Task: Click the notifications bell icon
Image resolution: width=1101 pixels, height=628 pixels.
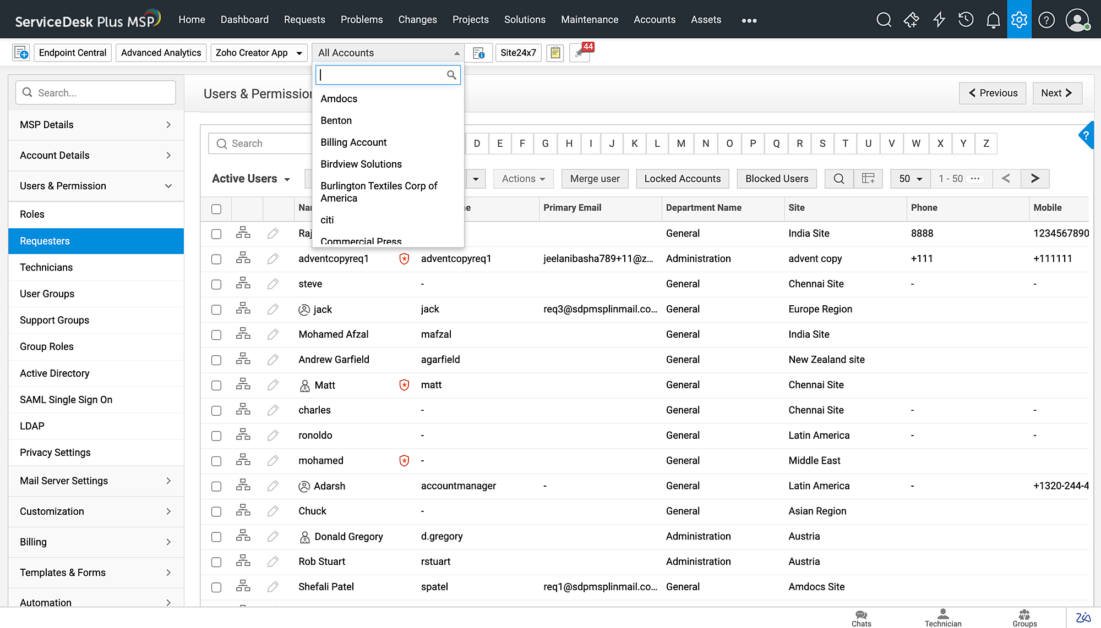Action: pyautogui.click(x=993, y=20)
